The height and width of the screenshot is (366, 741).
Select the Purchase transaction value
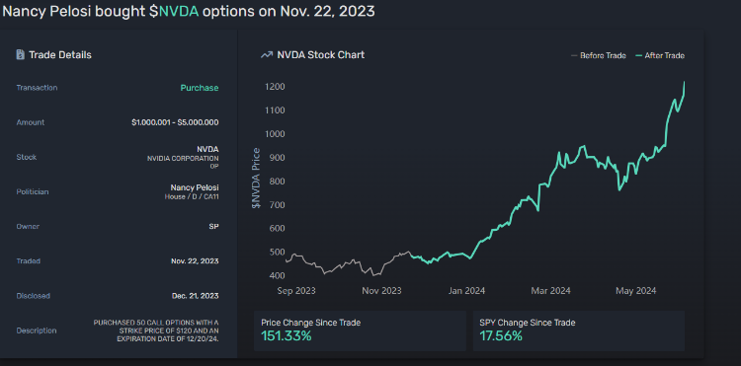[x=200, y=88]
